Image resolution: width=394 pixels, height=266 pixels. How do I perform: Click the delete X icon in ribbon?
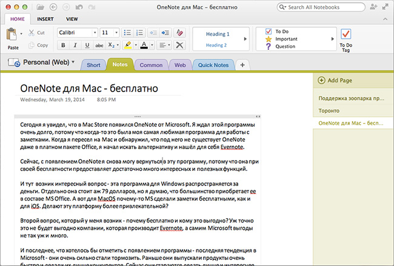(x=179, y=45)
